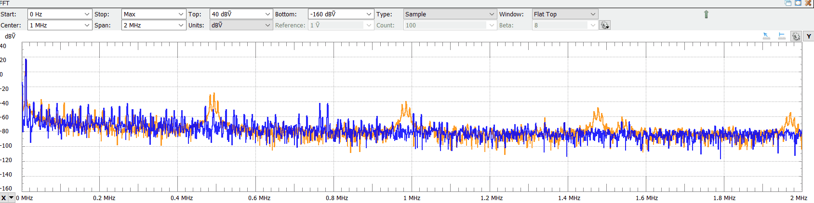Click the undock window icon in title bar

pyautogui.click(x=788, y=3)
